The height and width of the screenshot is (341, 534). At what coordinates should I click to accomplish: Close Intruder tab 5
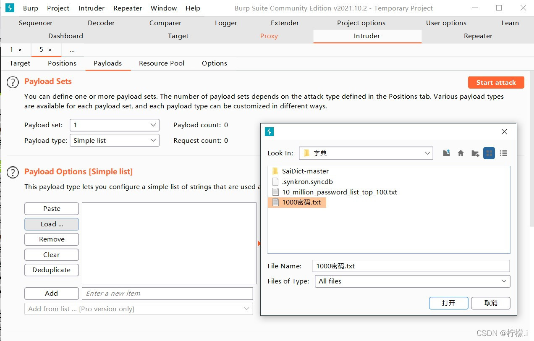point(50,50)
